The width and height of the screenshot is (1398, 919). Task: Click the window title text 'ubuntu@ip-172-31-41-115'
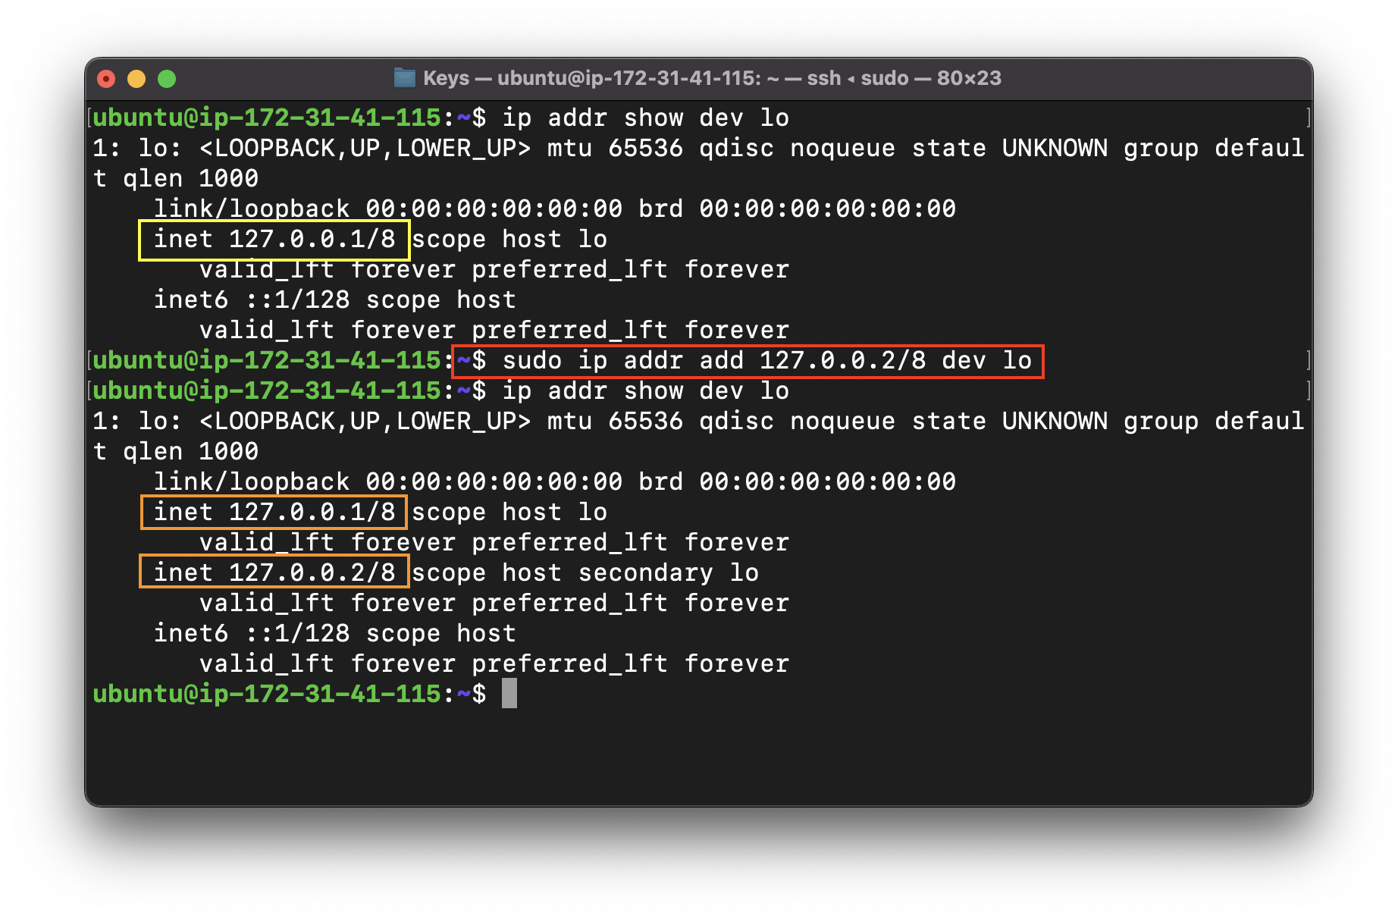tap(629, 78)
